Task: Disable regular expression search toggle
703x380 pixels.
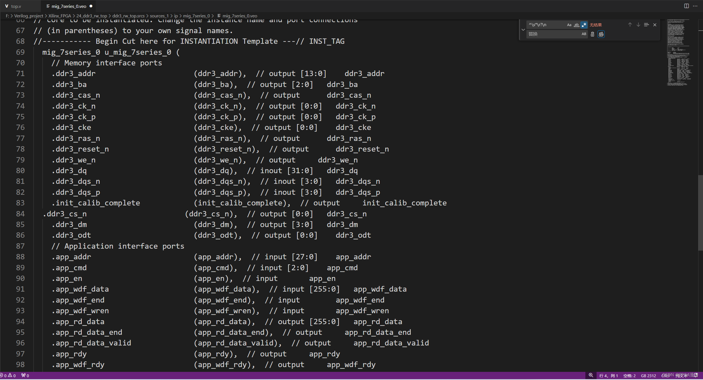Action: (584, 25)
